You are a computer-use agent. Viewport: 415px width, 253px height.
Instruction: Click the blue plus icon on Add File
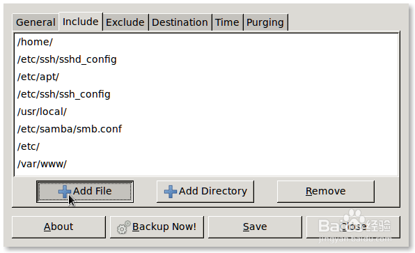coord(65,192)
